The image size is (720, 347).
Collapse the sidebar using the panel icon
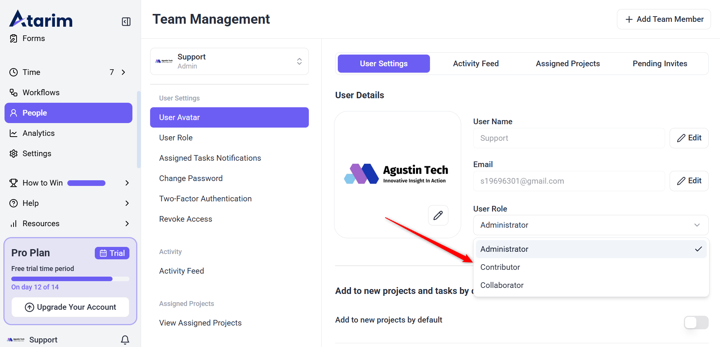coord(126,21)
